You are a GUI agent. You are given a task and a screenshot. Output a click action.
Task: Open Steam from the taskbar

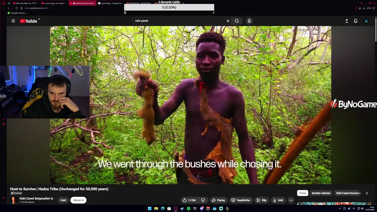pyautogui.click(x=182, y=208)
